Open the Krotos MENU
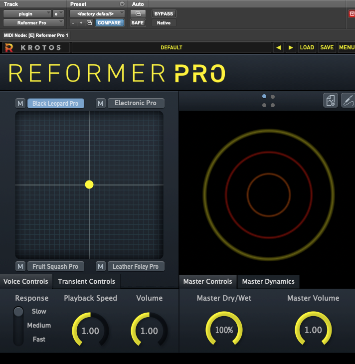 click(347, 47)
